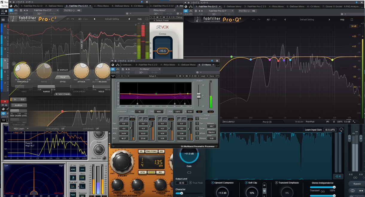365x197 pixels.
Task: Toggle Byp on C4 first band
Action: tap(126, 119)
